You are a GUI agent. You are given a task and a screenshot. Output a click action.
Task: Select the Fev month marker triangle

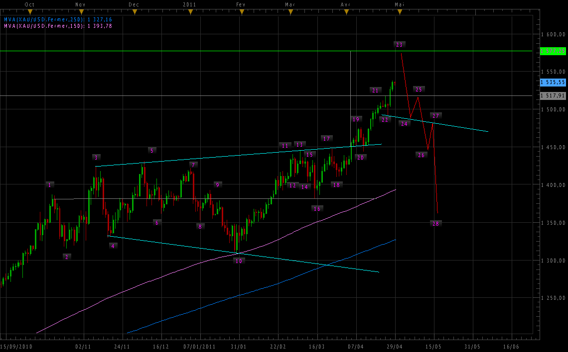point(241,11)
